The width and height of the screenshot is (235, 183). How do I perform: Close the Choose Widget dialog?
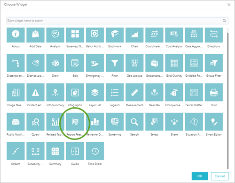tap(229, 5)
